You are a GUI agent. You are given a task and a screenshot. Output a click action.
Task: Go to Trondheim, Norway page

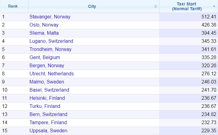(50, 49)
